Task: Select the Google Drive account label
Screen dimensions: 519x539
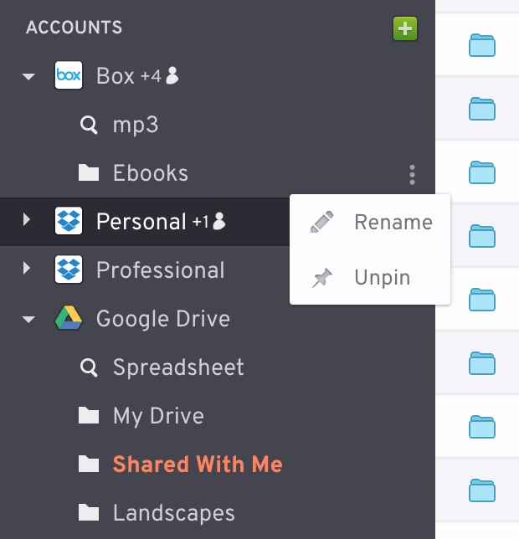Action: click(163, 319)
